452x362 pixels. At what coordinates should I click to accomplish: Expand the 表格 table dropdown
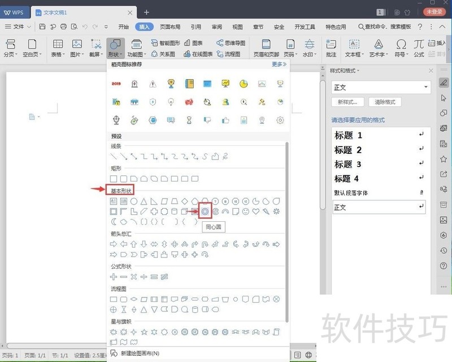tap(58, 48)
